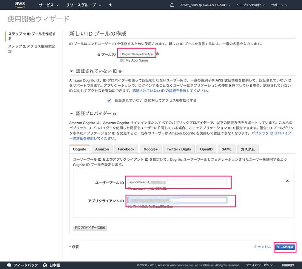Viewport: 302px width, 269px height.
Task: Click the 日本語 language selector
Action: 55,265
